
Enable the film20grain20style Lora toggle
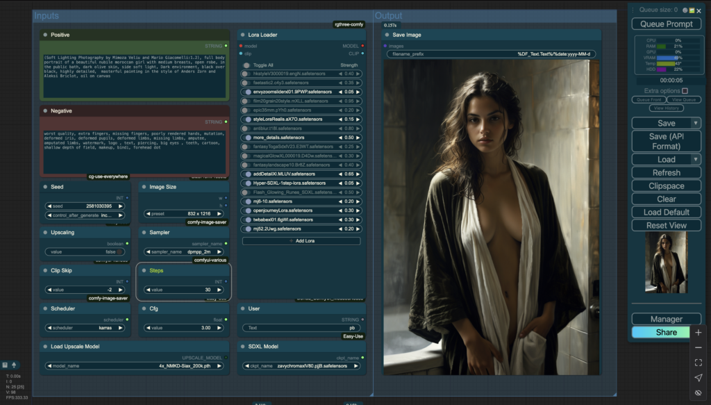click(x=246, y=101)
